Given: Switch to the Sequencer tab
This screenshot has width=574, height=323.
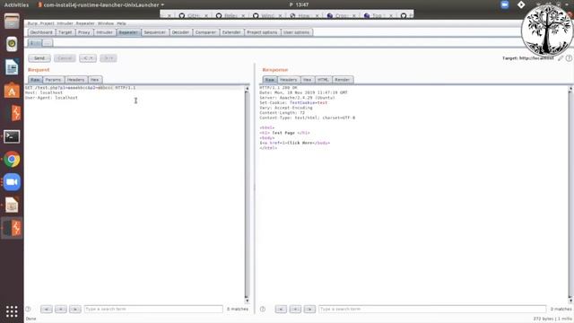Looking at the screenshot, I should click(x=155, y=32).
